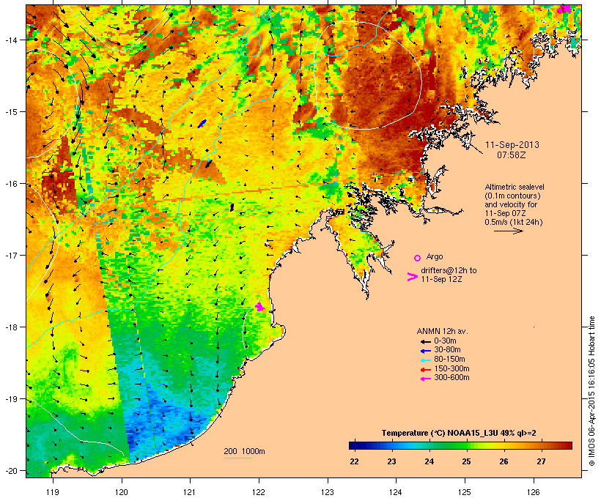
Task: Click the cyan 80-150m legend arrow
Action: pos(425,360)
